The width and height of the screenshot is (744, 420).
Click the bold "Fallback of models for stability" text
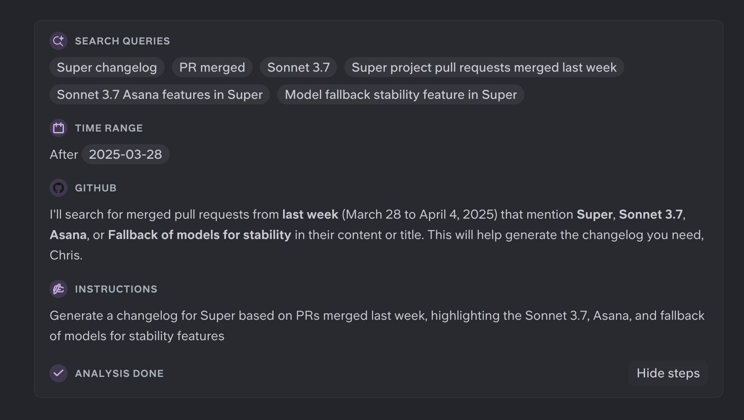pos(199,235)
